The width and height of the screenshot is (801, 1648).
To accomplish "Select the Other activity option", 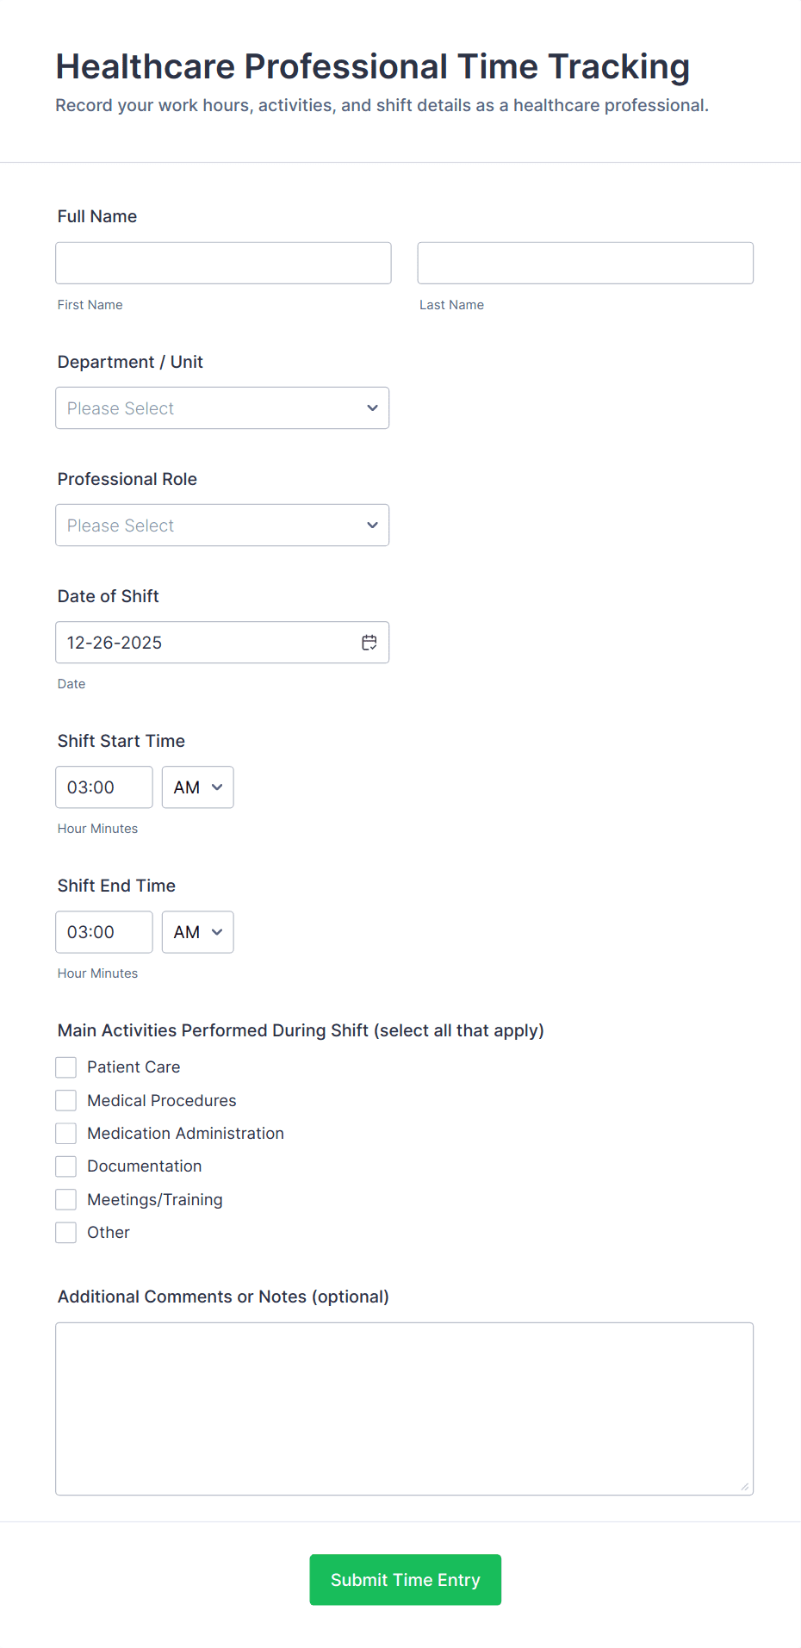I will [x=65, y=1232].
